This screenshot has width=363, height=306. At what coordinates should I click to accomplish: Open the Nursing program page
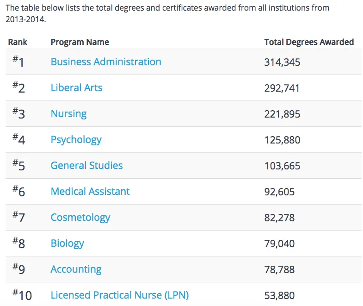click(68, 114)
